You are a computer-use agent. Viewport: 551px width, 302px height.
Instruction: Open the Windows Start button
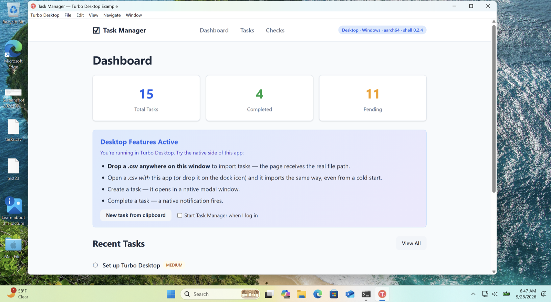171,294
